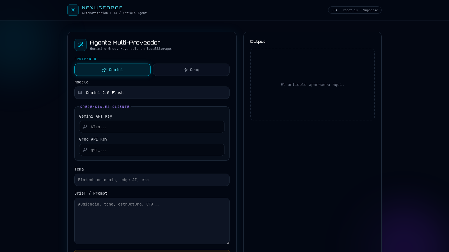449x252 pixels.
Task: Click the 'Automatizacion + IA / Article Agent' subtitle
Action: 114,13
